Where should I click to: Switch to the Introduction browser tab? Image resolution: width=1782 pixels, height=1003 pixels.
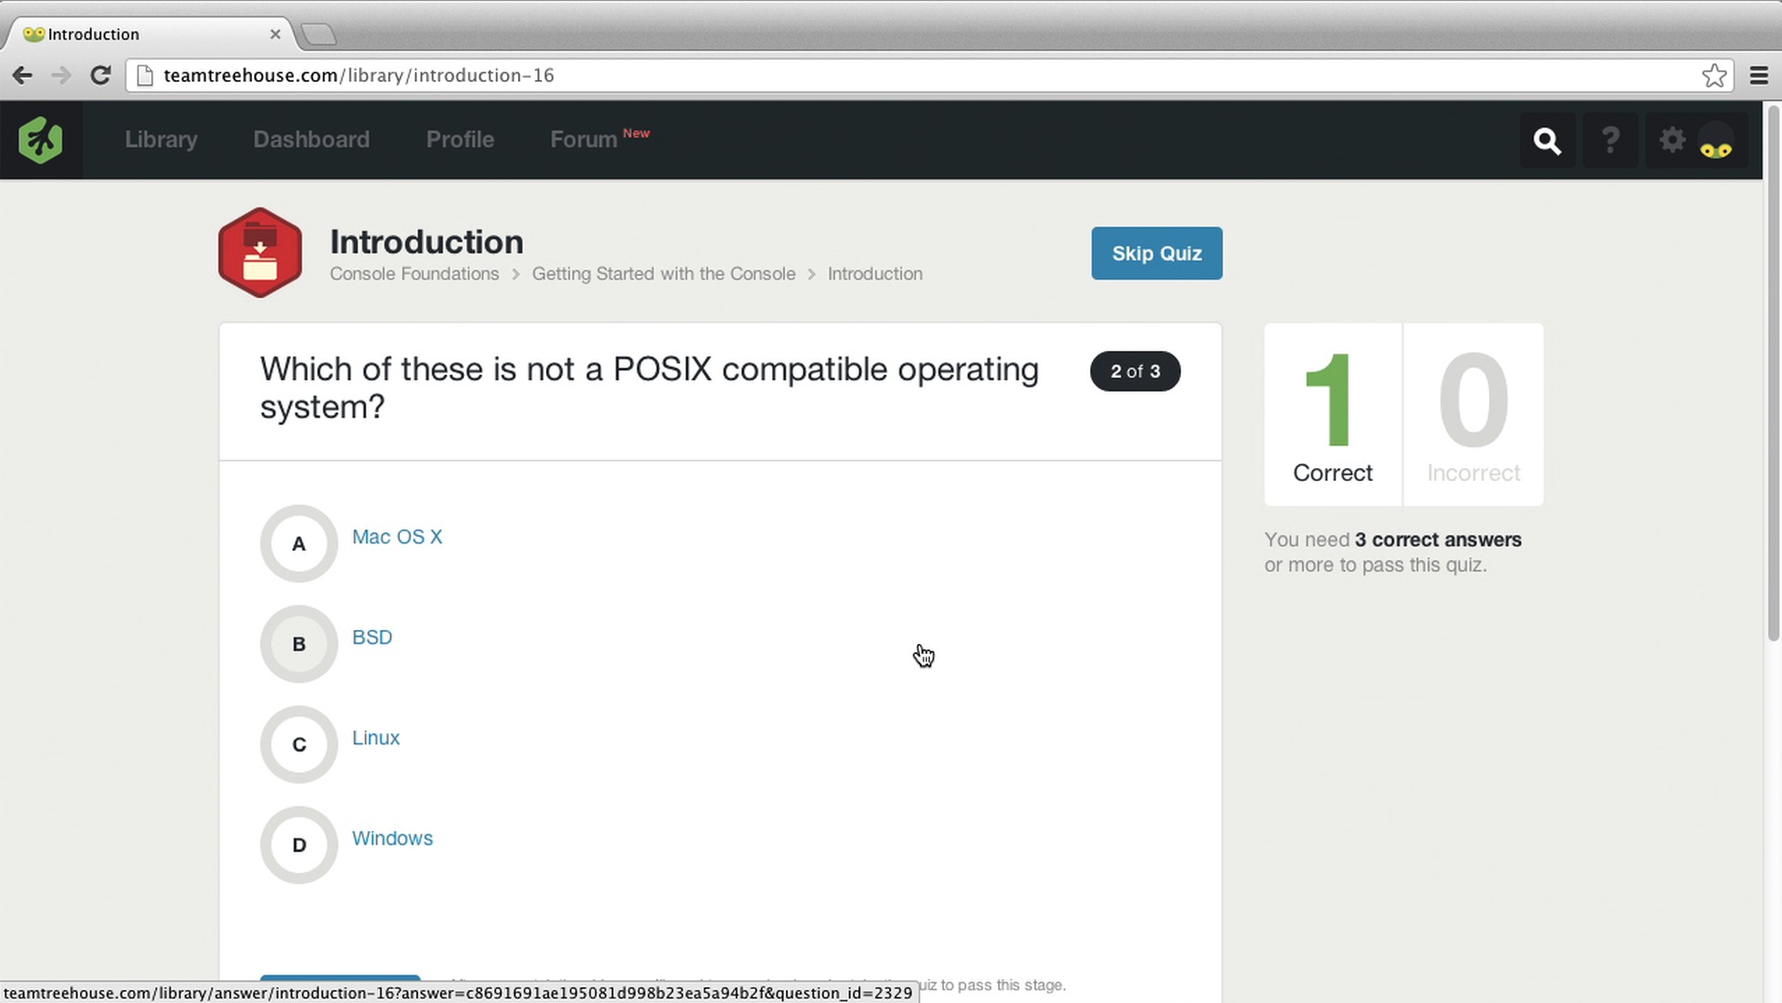click(149, 34)
